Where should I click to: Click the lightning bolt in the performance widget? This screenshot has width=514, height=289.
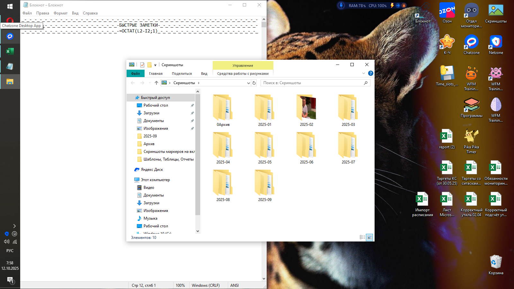(392, 5)
